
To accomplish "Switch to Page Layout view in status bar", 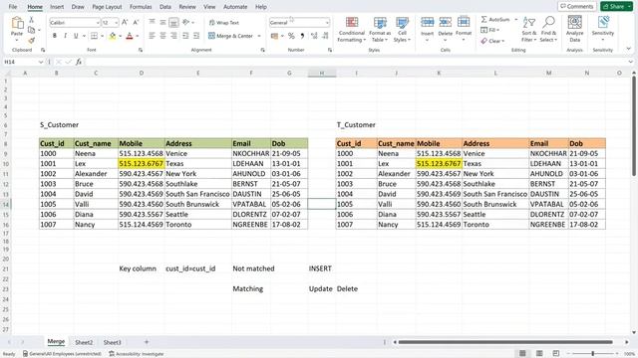I will tap(539, 354).
